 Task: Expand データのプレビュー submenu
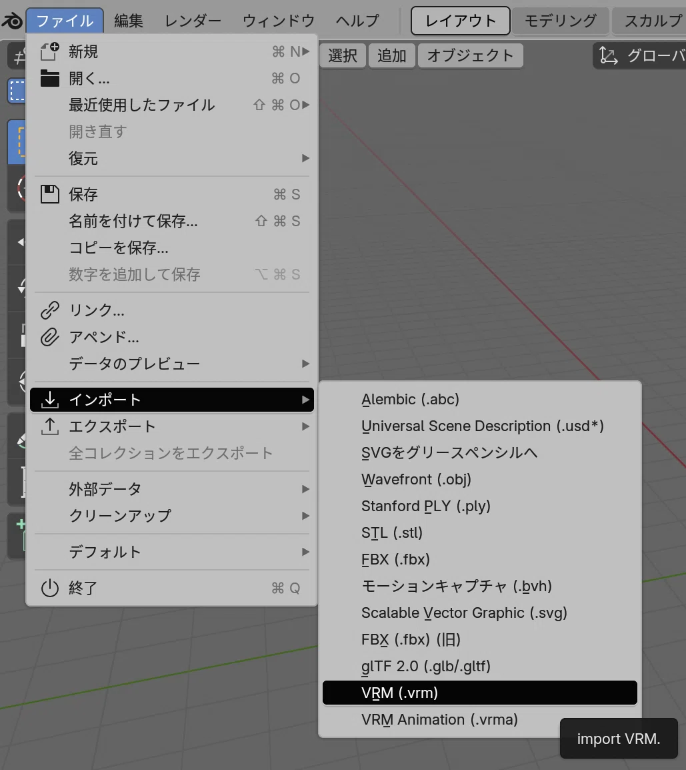pyautogui.click(x=172, y=364)
